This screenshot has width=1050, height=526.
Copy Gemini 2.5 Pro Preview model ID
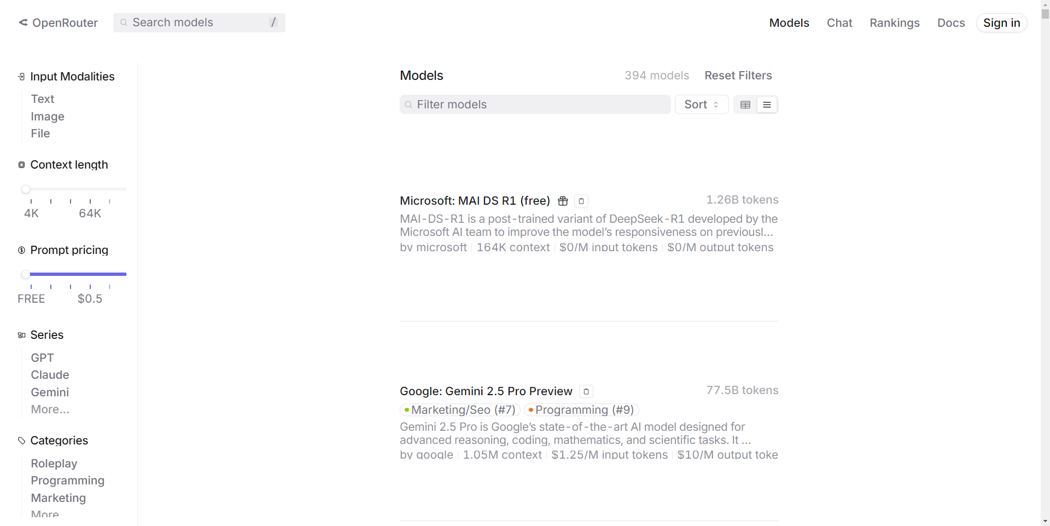pyautogui.click(x=586, y=391)
